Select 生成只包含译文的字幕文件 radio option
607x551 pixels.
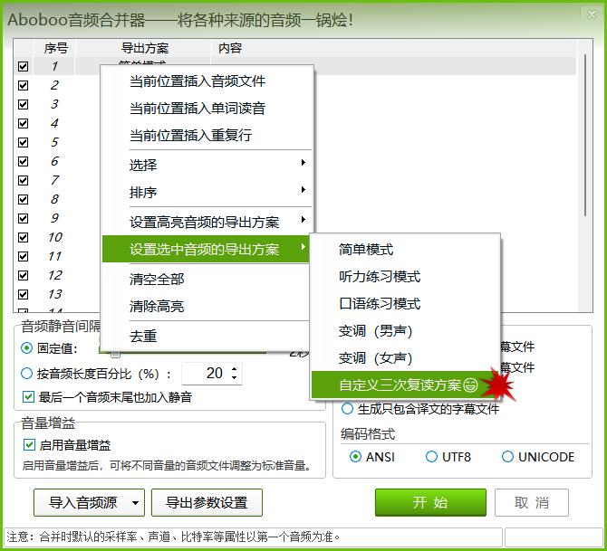tap(347, 409)
